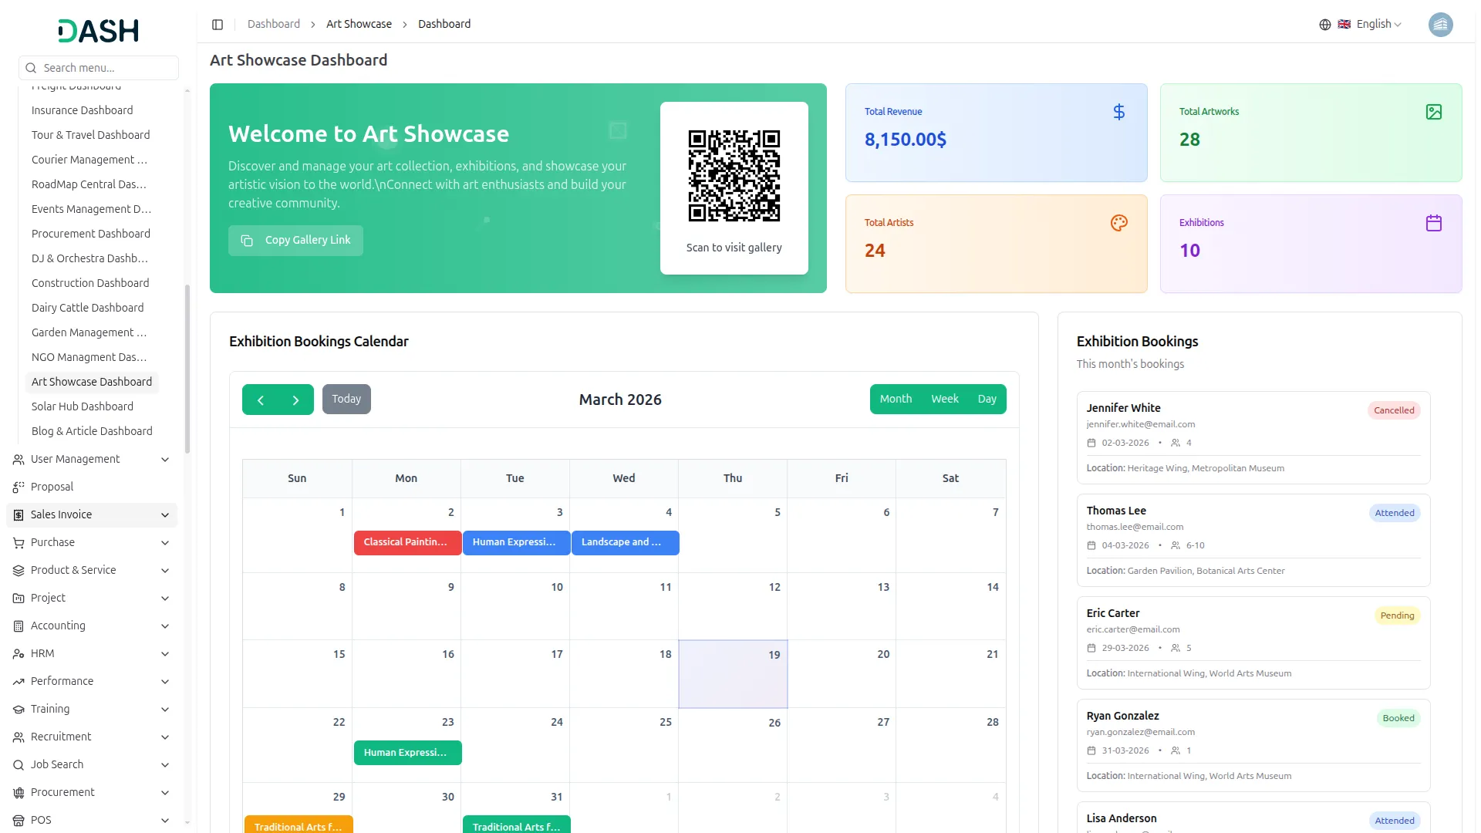1481x833 pixels.
Task: Click the Total Artworks image icon
Action: [1433, 113]
